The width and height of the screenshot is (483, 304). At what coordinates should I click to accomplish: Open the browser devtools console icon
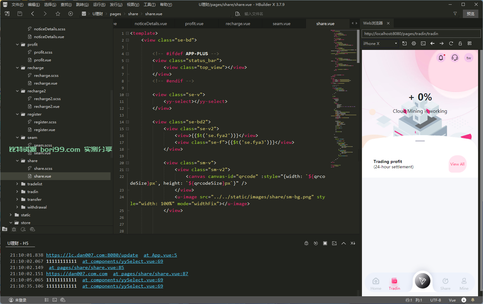(423, 44)
